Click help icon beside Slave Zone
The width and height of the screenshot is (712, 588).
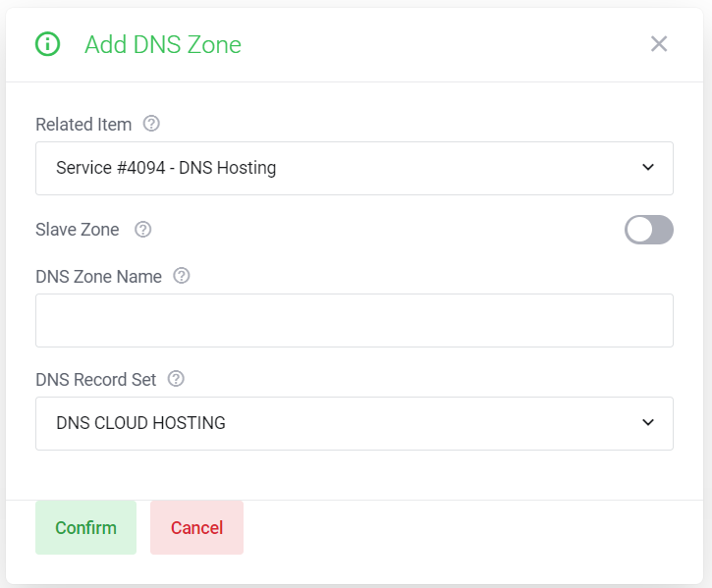pyautogui.click(x=143, y=230)
